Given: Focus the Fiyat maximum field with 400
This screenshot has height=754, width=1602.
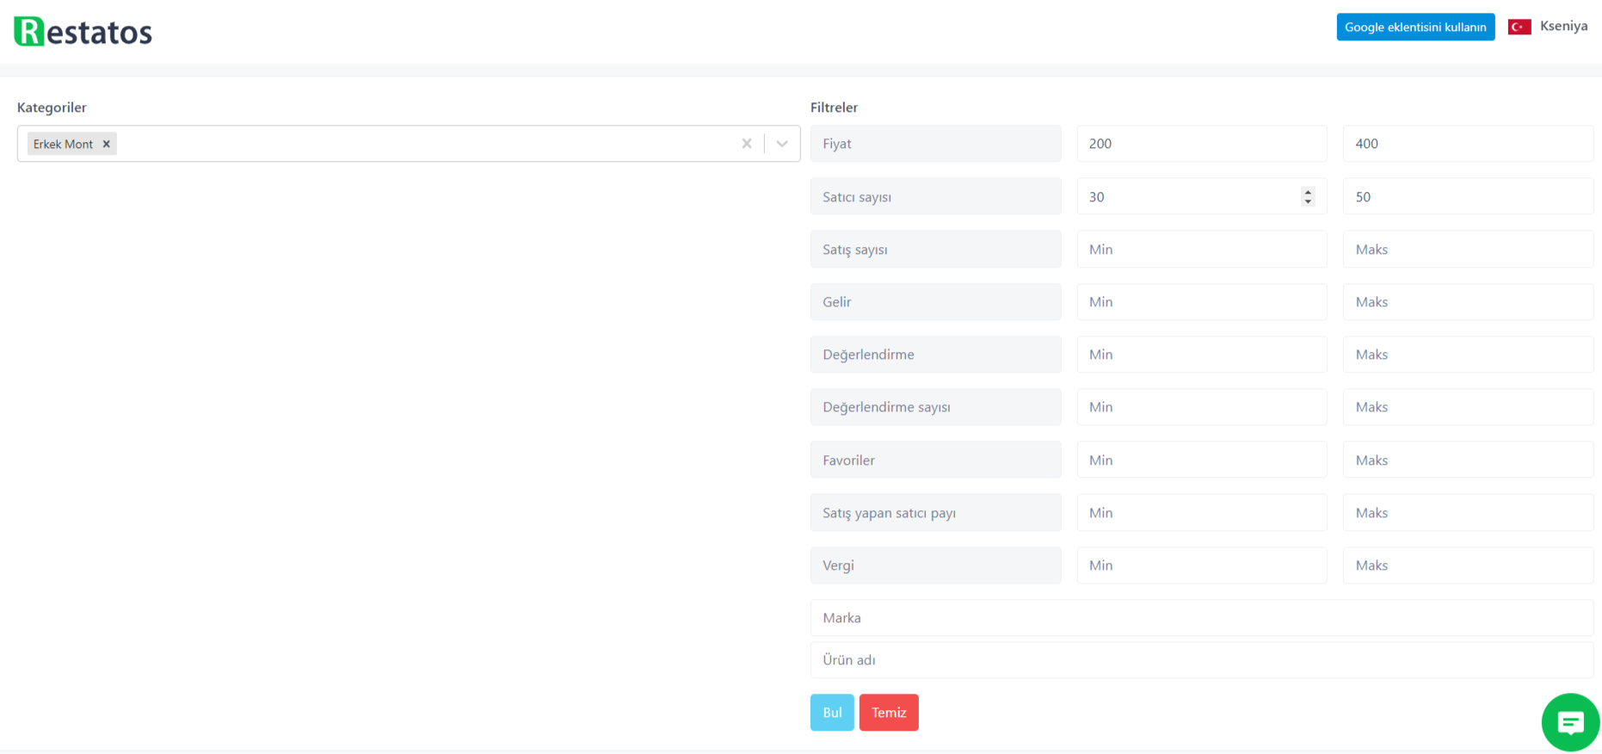Looking at the screenshot, I should (x=1468, y=144).
